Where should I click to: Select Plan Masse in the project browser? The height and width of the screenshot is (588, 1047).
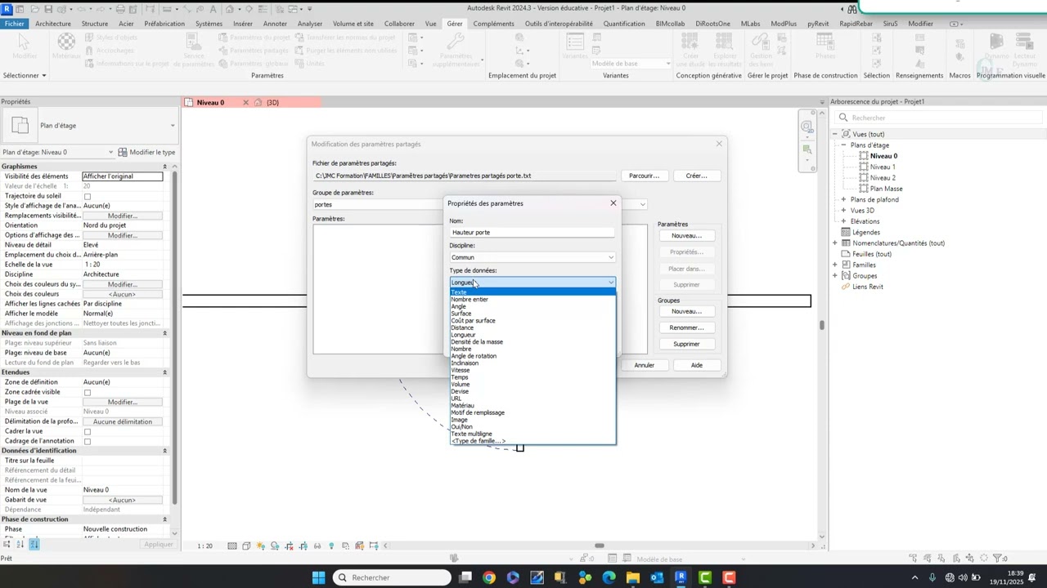point(886,189)
